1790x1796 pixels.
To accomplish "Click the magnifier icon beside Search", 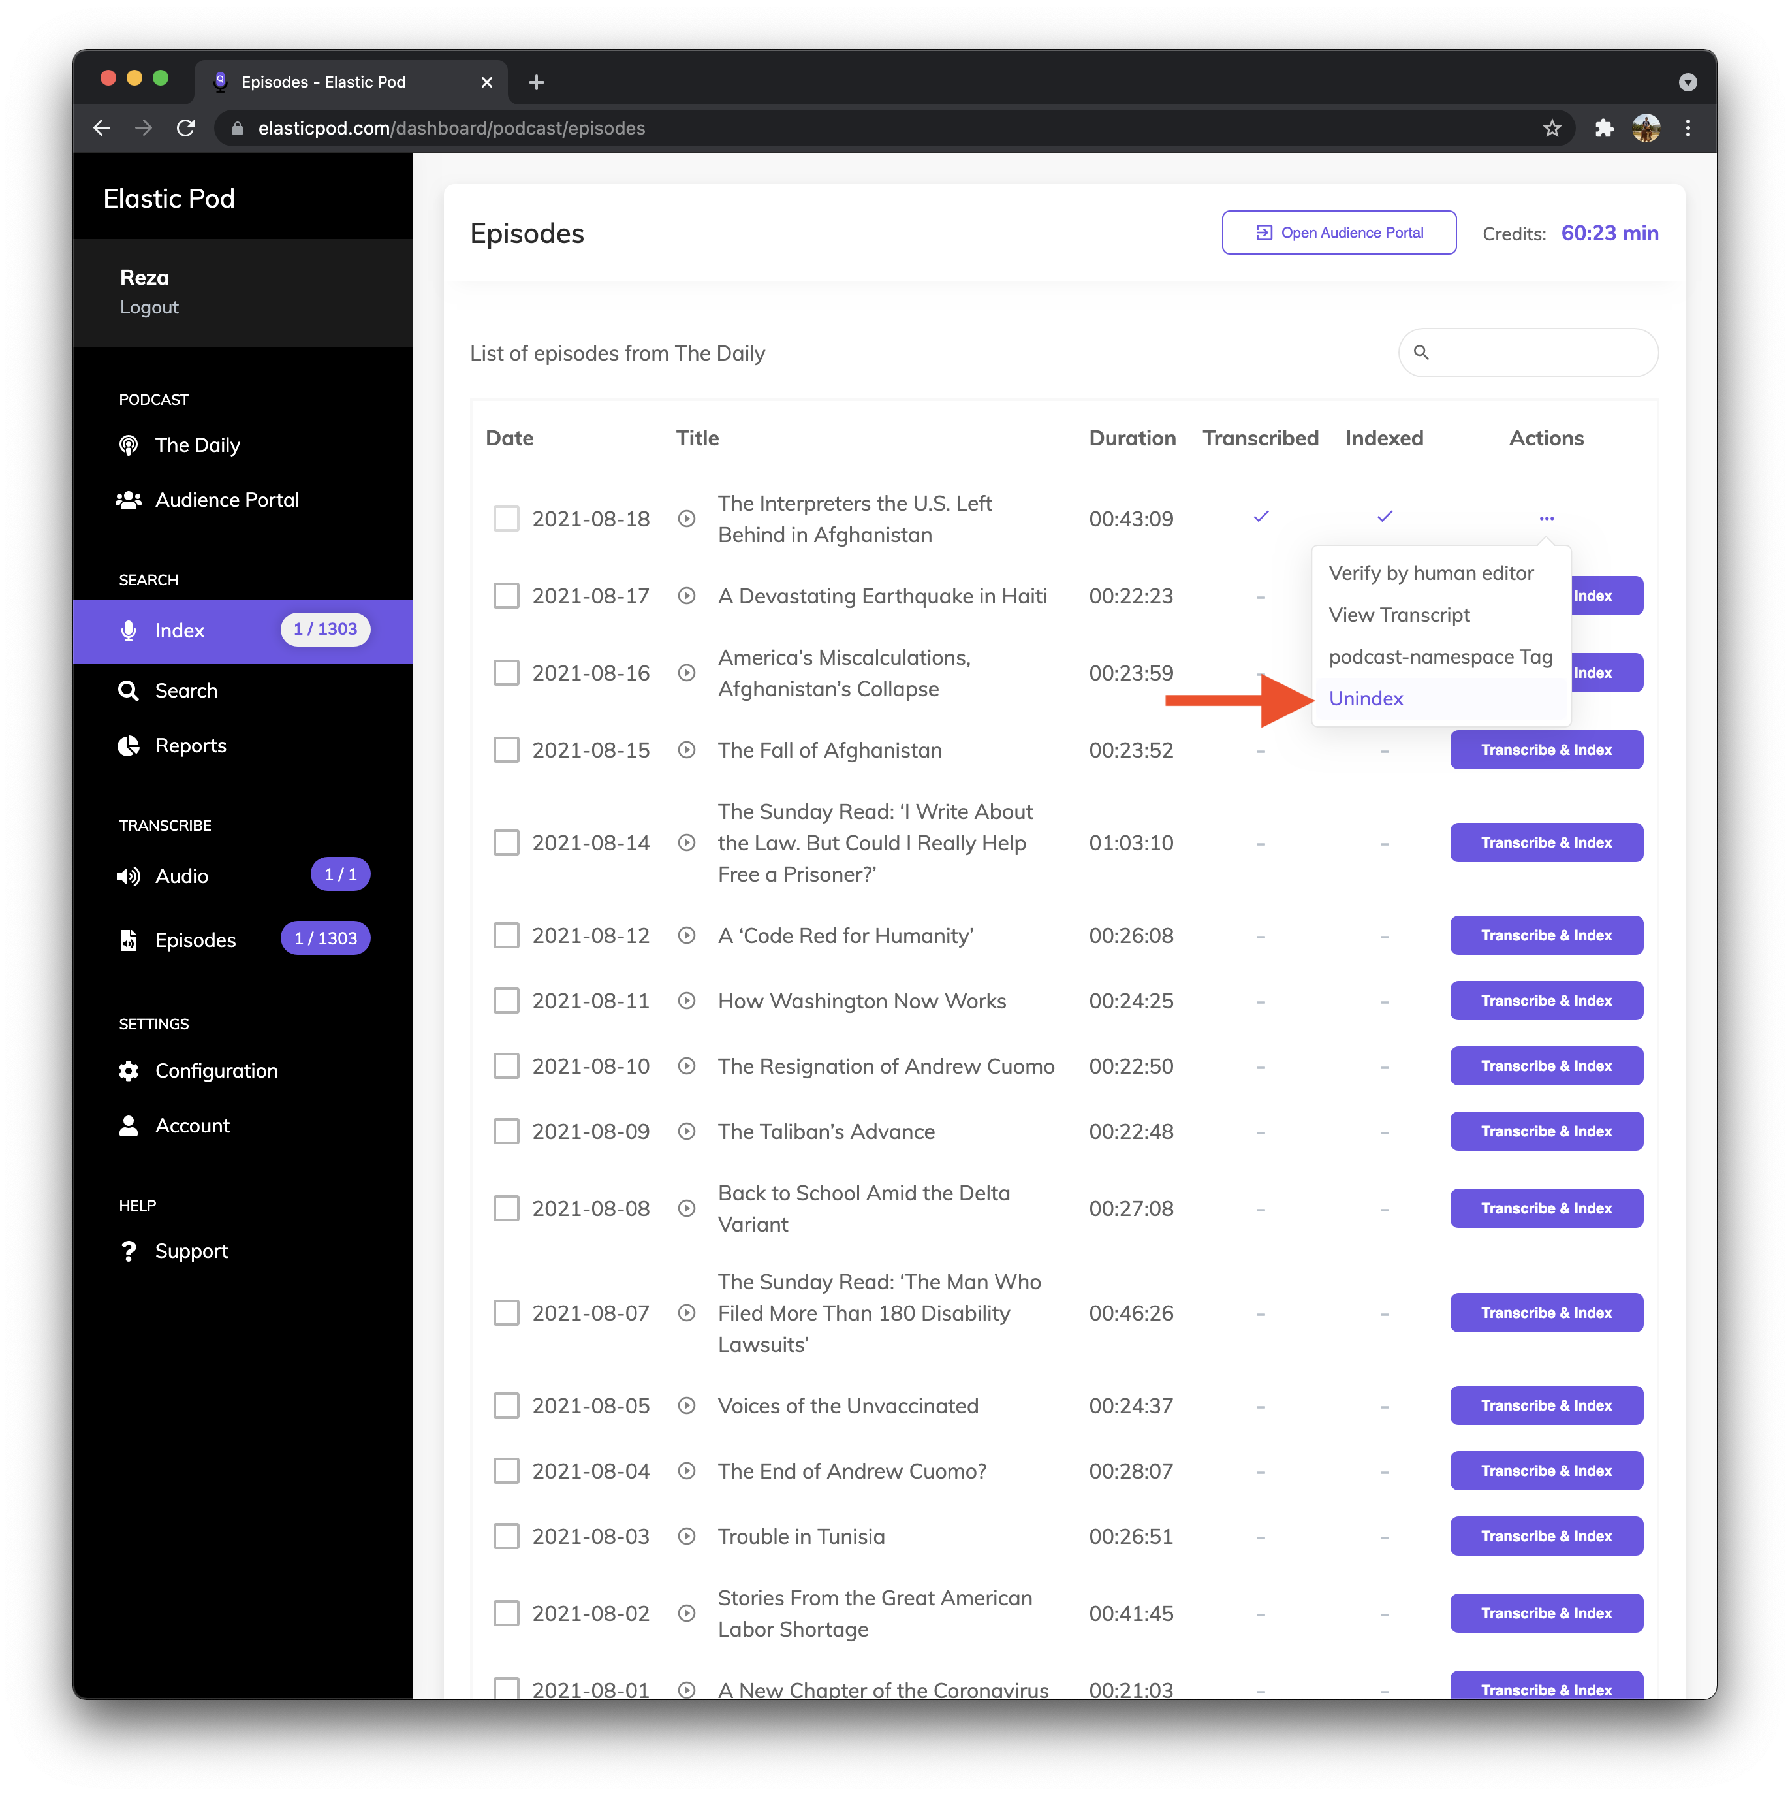I will [x=128, y=691].
